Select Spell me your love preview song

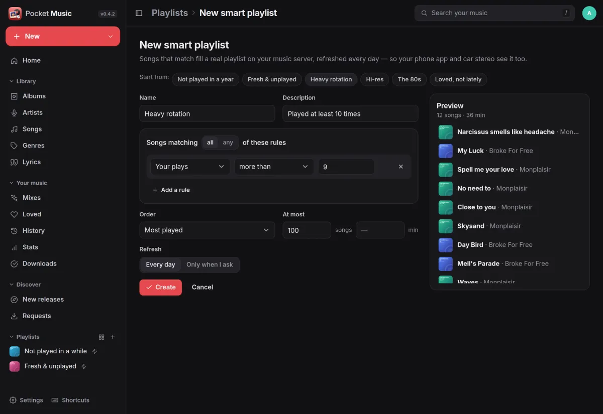[509, 170]
